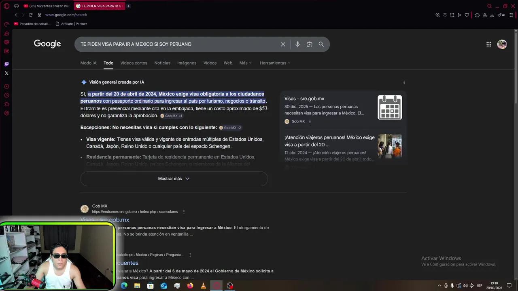
Task: Open the embamex.sre.gob.mx result URL
Action: [135, 212]
